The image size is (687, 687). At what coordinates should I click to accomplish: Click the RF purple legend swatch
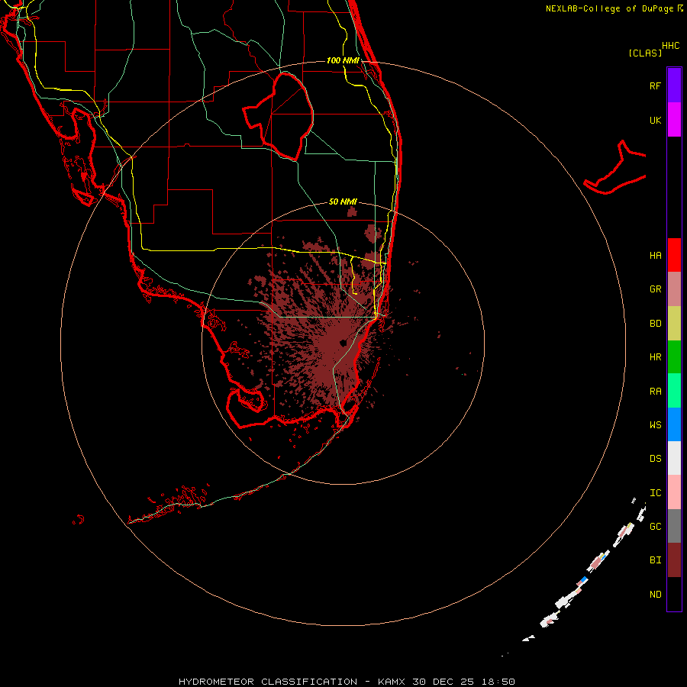pyautogui.click(x=674, y=85)
